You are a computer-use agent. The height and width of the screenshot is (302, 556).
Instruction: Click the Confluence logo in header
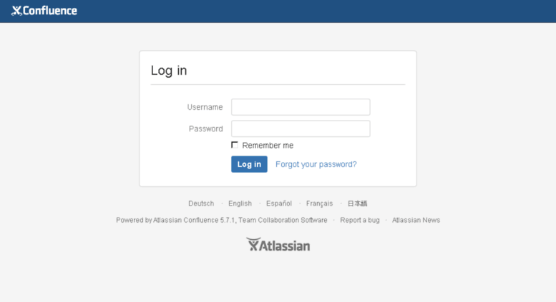click(x=44, y=11)
